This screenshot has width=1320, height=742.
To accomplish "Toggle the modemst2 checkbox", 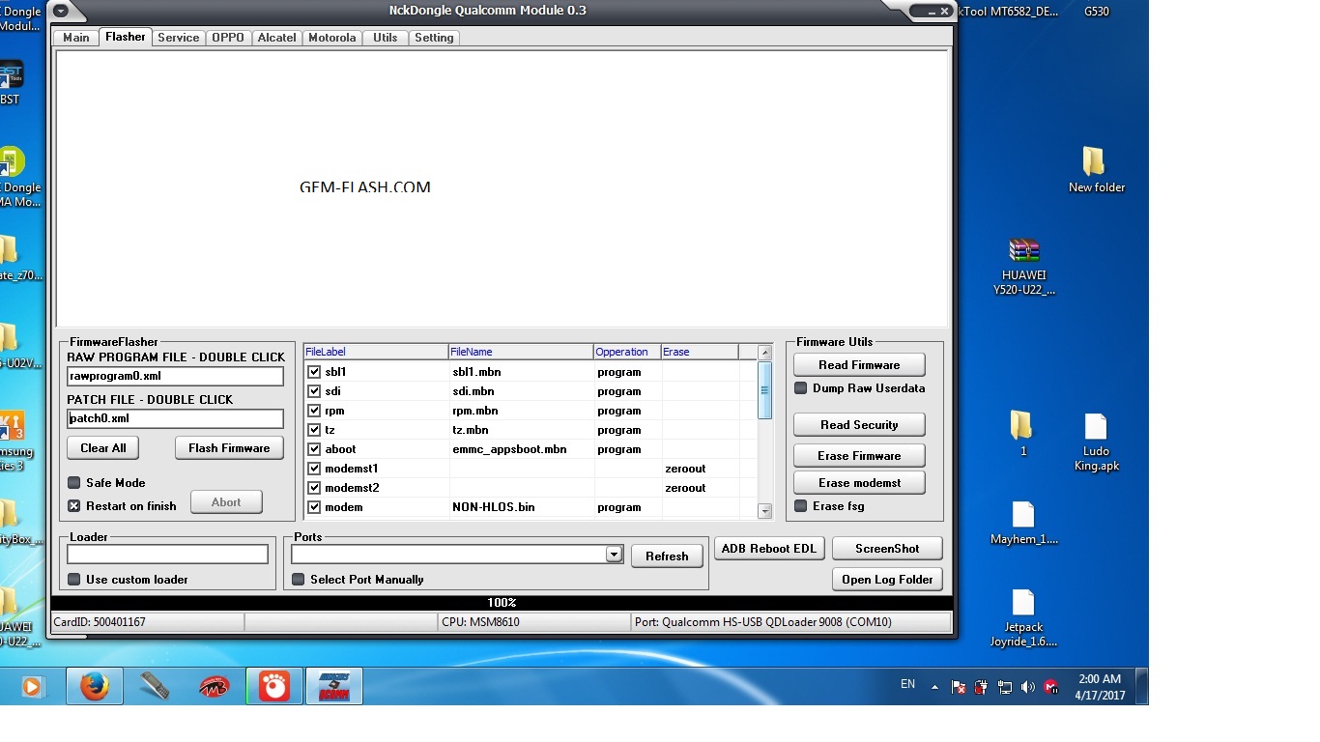I will 314,488.
